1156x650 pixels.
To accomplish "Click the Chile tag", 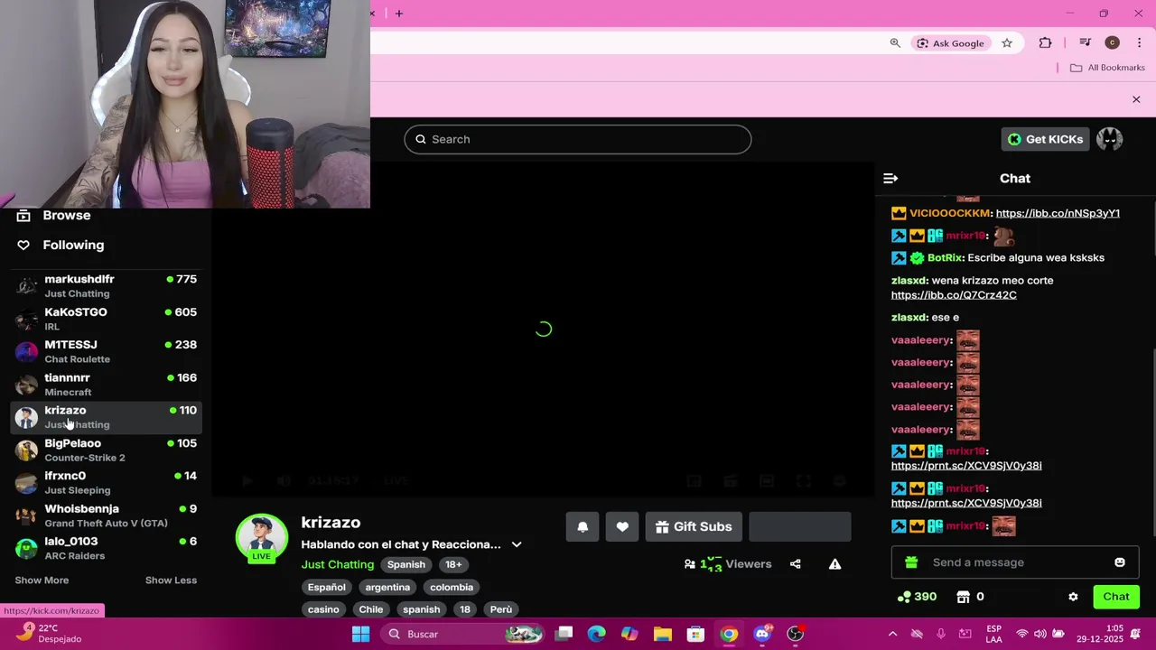I will coord(371,609).
